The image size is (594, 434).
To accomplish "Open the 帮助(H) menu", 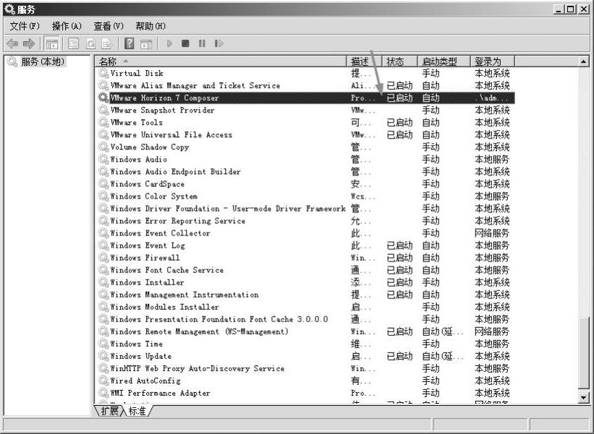I will (150, 26).
